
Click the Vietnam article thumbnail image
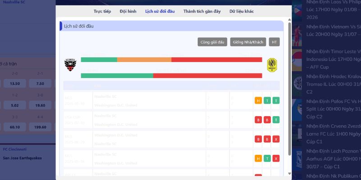[x=297, y=36]
